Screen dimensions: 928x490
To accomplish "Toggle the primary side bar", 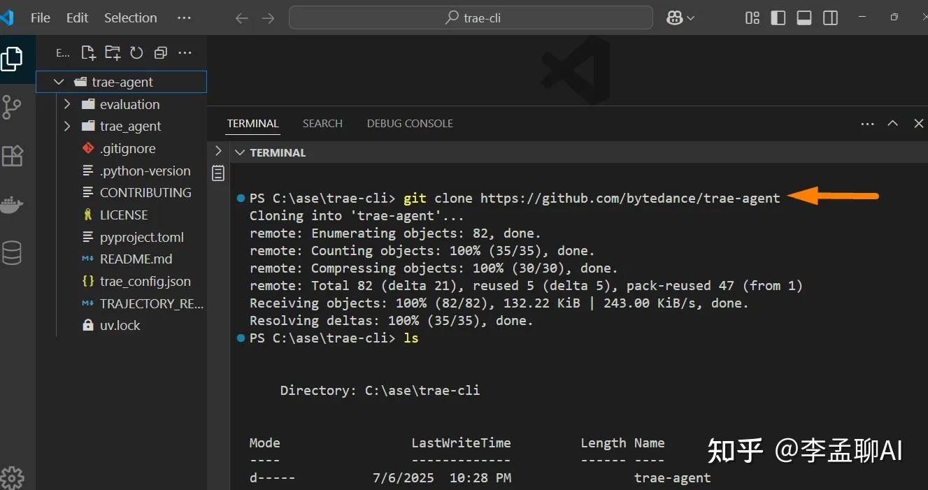I will [778, 18].
